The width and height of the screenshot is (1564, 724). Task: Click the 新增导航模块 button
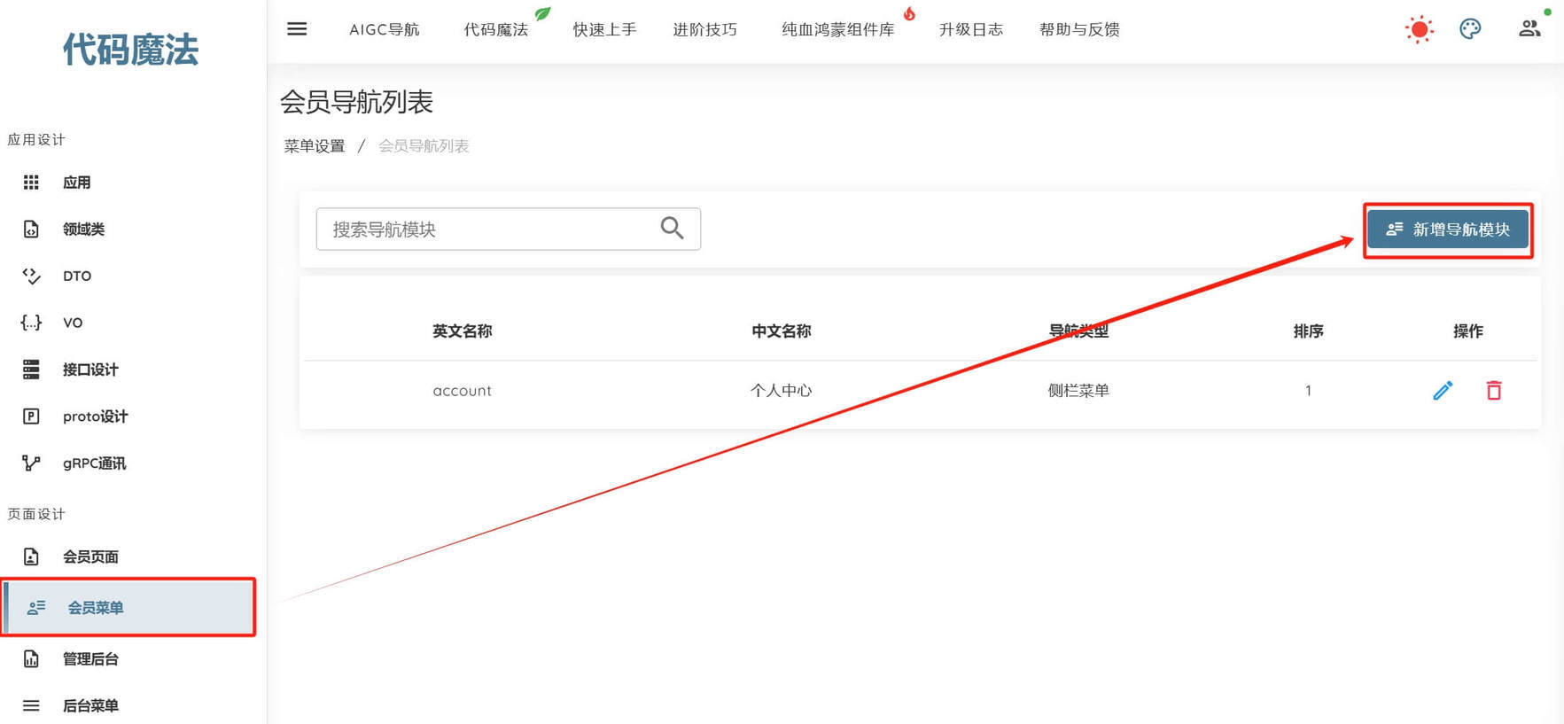click(1448, 230)
